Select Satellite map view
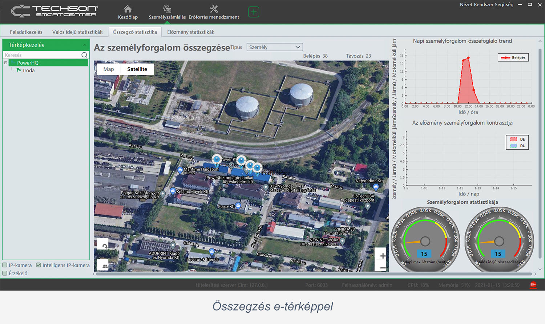545x324 pixels. pyautogui.click(x=137, y=69)
